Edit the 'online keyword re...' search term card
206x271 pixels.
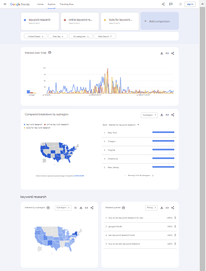pyautogui.click(x=80, y=21)
